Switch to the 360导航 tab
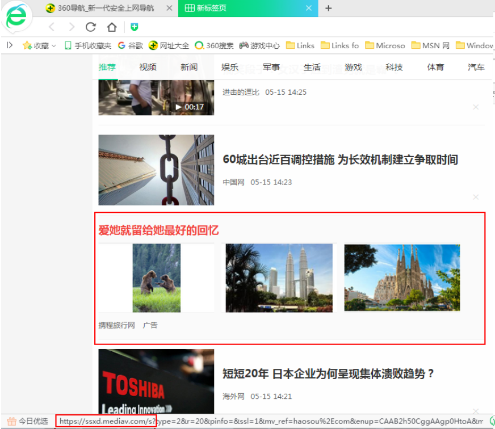 pyautogui.click(x=105, y=8)
